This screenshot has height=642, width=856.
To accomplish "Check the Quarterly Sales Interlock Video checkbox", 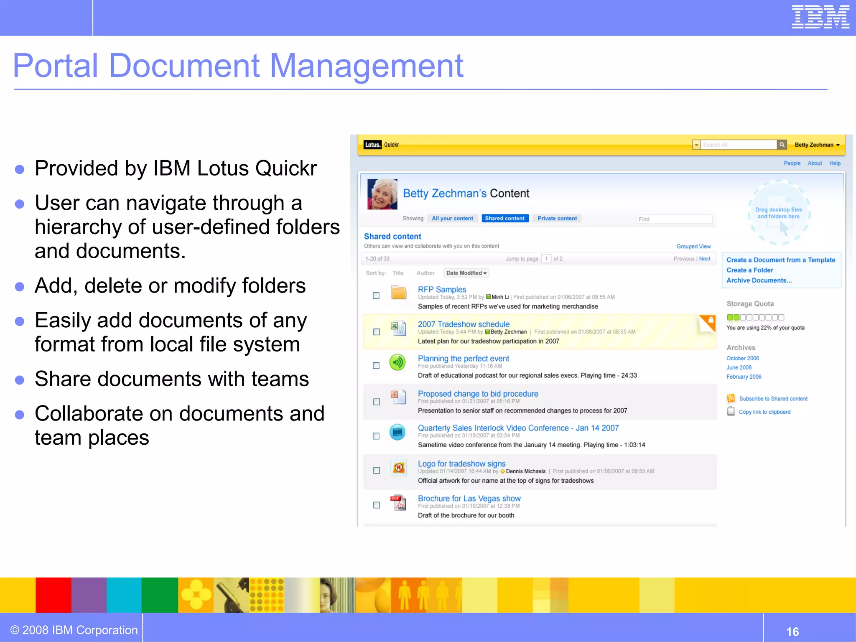I will pos(376,436).
